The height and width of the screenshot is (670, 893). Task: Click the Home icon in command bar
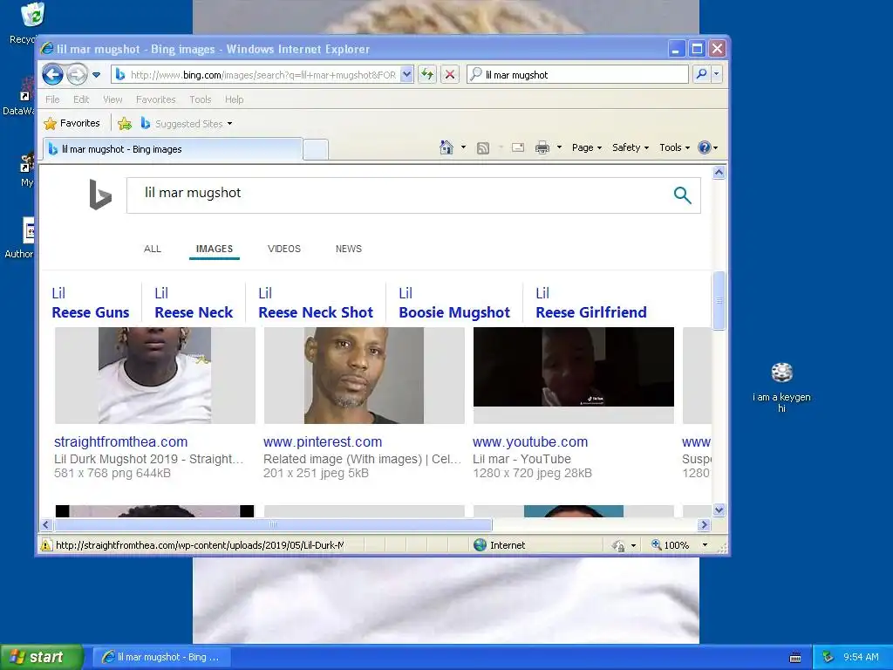point(446,147)
